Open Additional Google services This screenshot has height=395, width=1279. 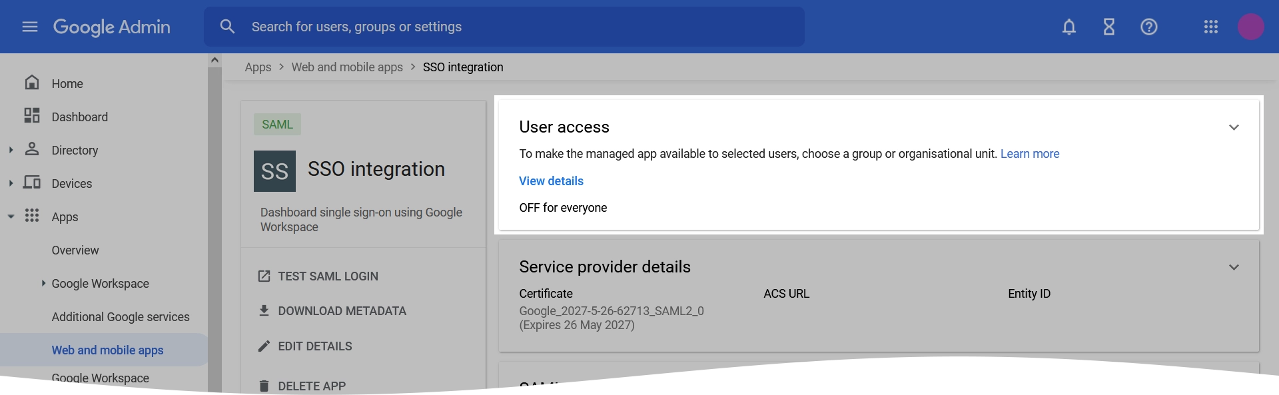pyautogui.click(x=121, y=317)
